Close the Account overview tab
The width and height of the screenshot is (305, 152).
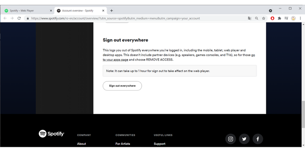(103, 11)
